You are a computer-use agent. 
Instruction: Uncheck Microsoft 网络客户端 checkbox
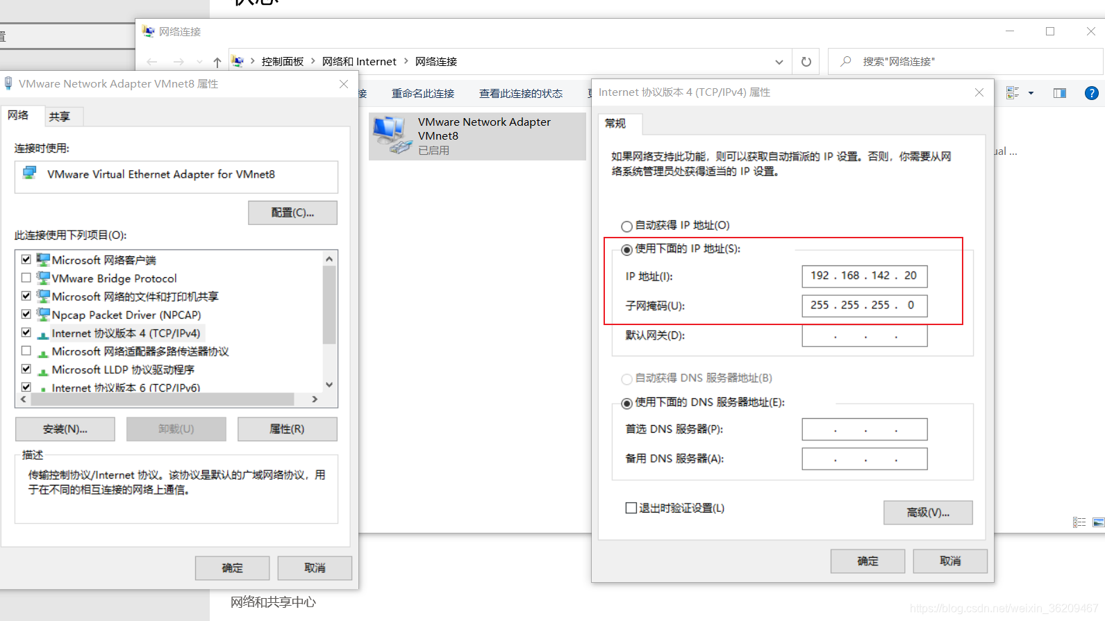(x=26, y=259)
